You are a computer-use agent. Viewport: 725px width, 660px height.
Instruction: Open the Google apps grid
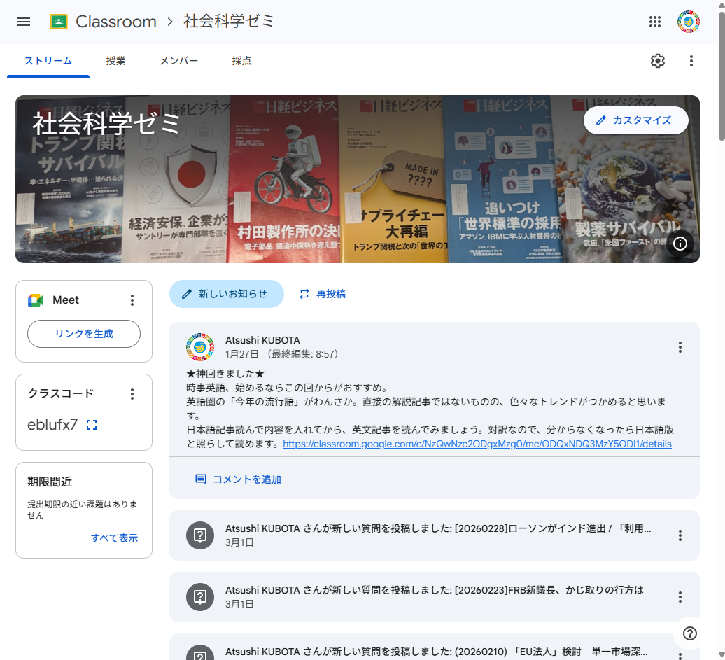coord(655,22)
